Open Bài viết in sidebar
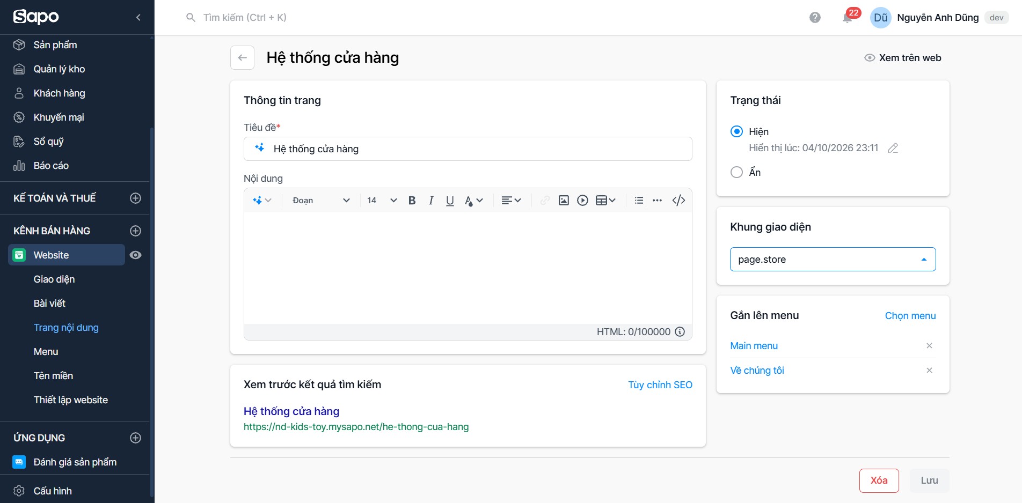The image size is (1022, 503). 49,304
